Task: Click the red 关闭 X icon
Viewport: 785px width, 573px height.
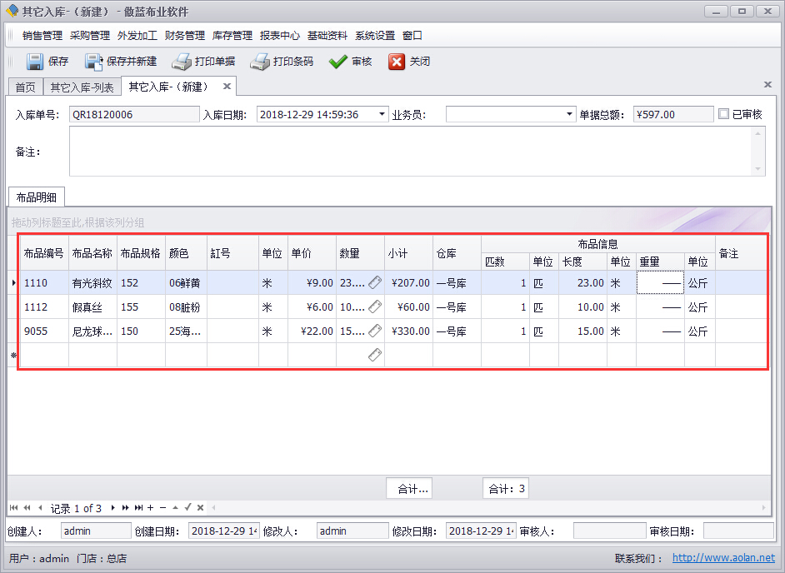Action: 397,62
